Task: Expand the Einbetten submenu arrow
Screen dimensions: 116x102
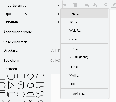Action: tap(59, 22)
